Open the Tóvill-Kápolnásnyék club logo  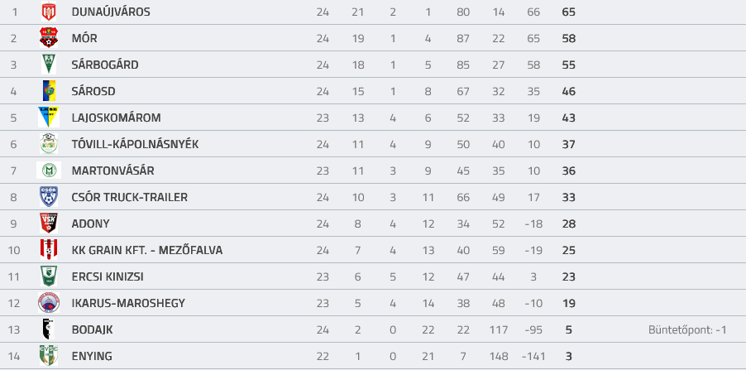tap(49, 144)
